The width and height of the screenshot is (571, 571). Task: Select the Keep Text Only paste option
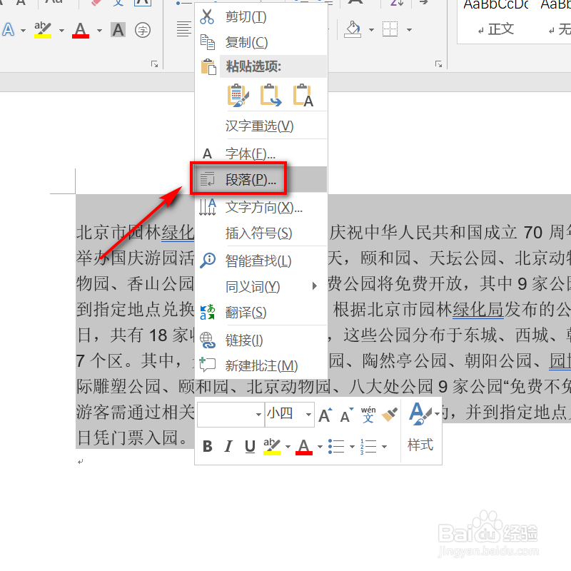[301, 95]
